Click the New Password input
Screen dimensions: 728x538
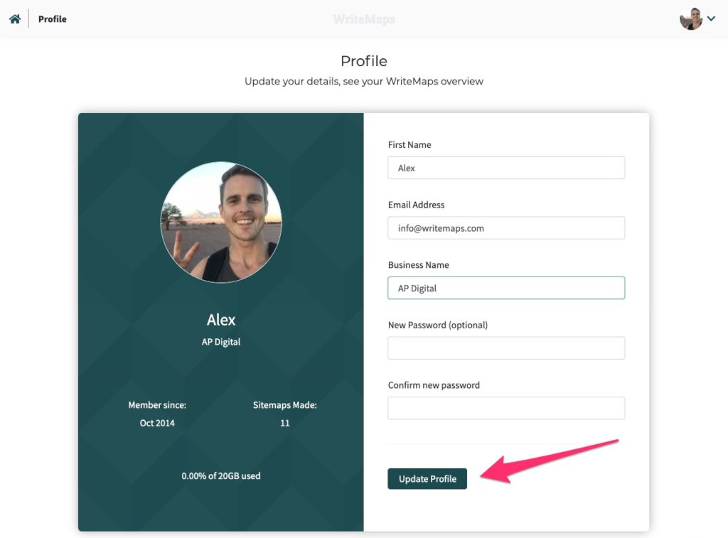point(506,348)
